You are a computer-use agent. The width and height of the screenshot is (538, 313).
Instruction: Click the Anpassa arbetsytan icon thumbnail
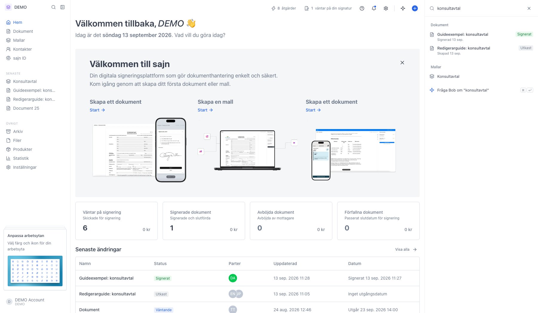(x=35, y=271)
